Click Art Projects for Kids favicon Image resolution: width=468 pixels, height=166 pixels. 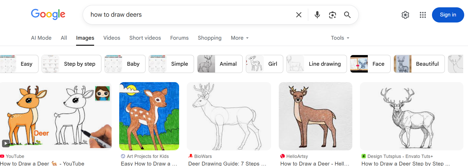[x=123, y=156]
